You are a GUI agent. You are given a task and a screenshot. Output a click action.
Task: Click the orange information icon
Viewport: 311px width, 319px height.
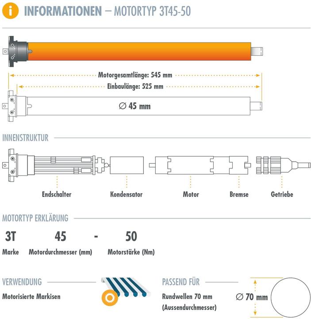(10, 11)
